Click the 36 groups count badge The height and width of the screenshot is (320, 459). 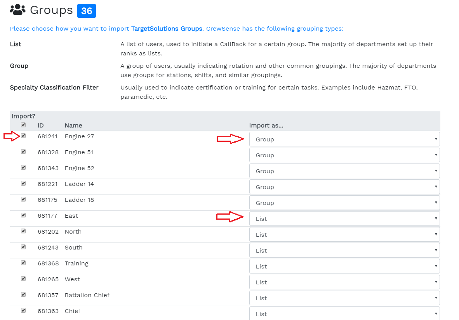[x=86, y=11]
